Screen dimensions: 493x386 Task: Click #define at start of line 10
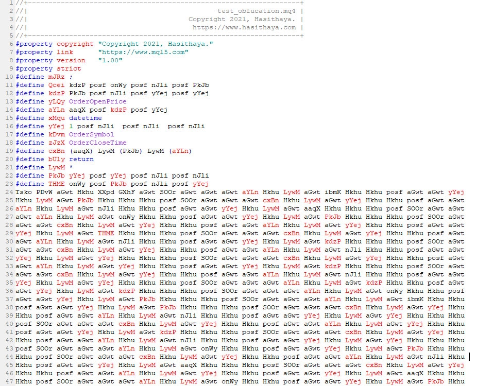(x=30, y=77)
